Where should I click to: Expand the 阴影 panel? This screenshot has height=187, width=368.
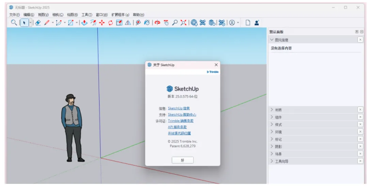pos(272,146)
